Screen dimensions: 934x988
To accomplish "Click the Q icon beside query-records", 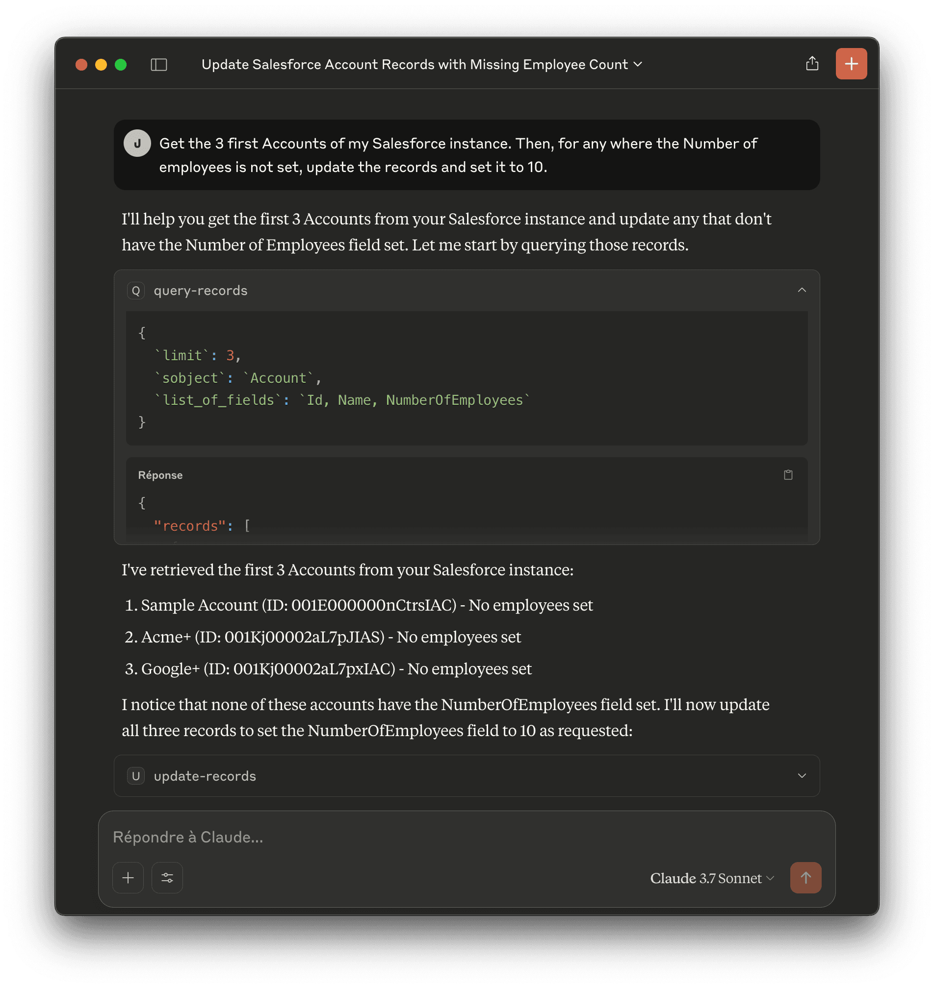I will [136, 291].
